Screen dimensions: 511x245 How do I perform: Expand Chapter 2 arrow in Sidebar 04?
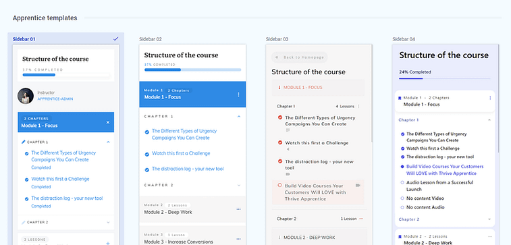coord(489,219)
